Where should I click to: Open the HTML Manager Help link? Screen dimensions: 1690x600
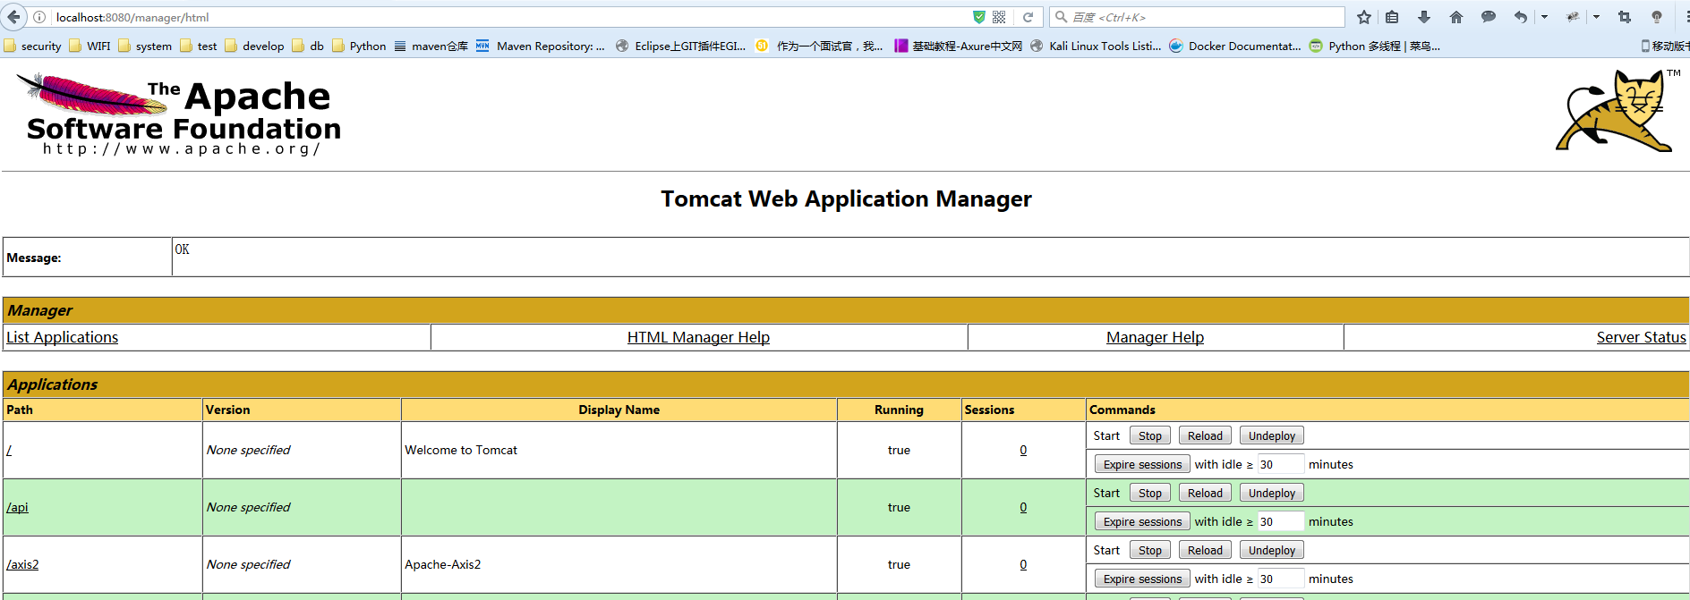(x=698, y=337)
